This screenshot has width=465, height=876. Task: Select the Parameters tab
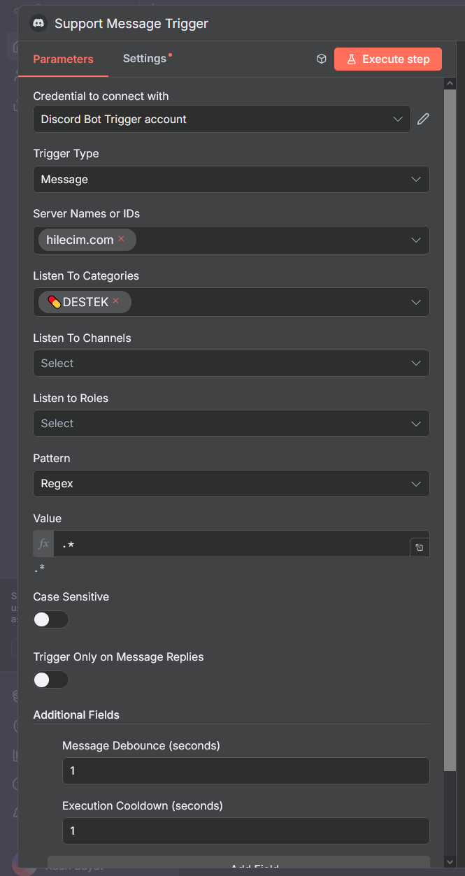tap(63, 59)
